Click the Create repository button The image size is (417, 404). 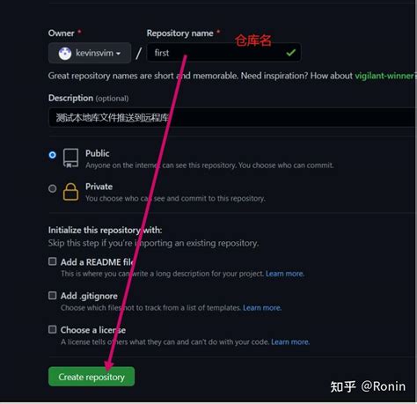click(x=91, y=377)
